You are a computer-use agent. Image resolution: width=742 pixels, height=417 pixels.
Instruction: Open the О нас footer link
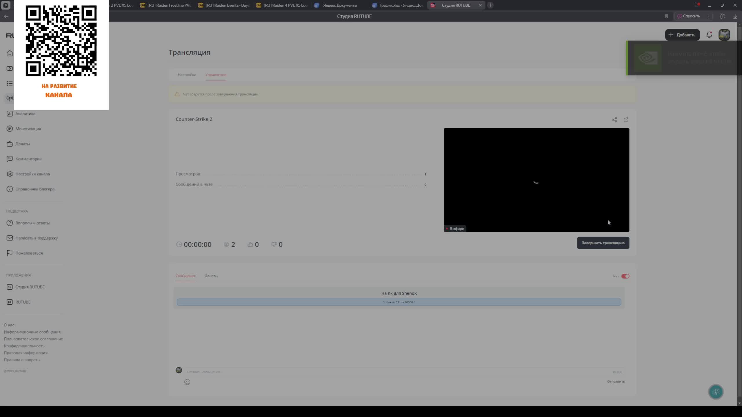pyautogui.click(x=9, y=325)
